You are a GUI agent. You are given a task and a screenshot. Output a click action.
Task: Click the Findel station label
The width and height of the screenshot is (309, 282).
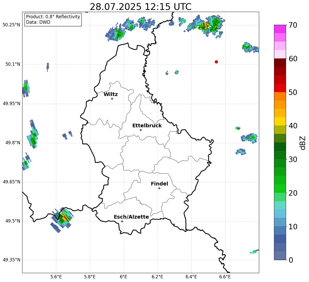[x=159, y=184]
